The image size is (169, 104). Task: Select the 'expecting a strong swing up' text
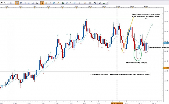(x=137, y=63)
